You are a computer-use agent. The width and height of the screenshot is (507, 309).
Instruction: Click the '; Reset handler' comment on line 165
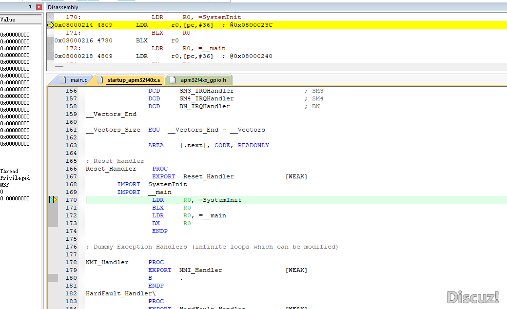coord(115,161)
